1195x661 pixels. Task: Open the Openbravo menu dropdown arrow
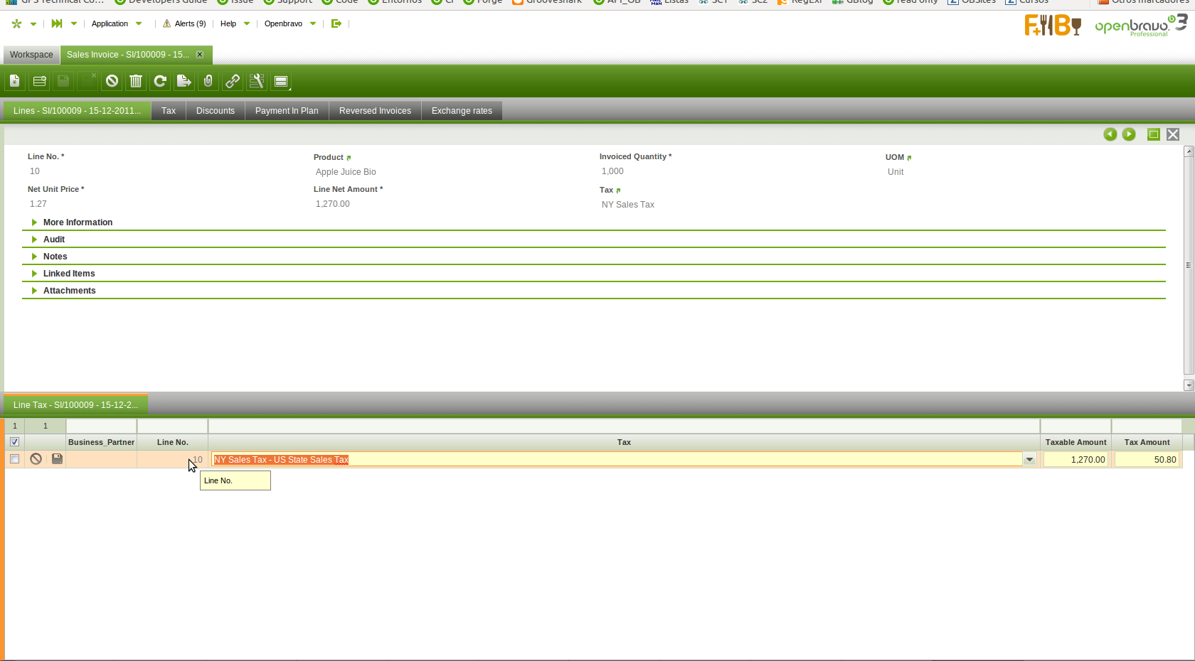(x=313, y=24)
